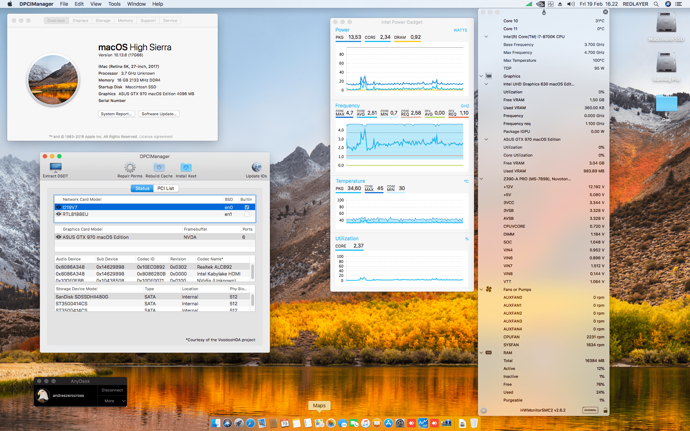
Task: Collapse the Graphics section in HWMonitor
Action: click(481, 76)
